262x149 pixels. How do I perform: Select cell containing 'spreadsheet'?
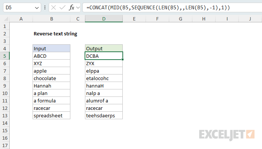(52, 115)
